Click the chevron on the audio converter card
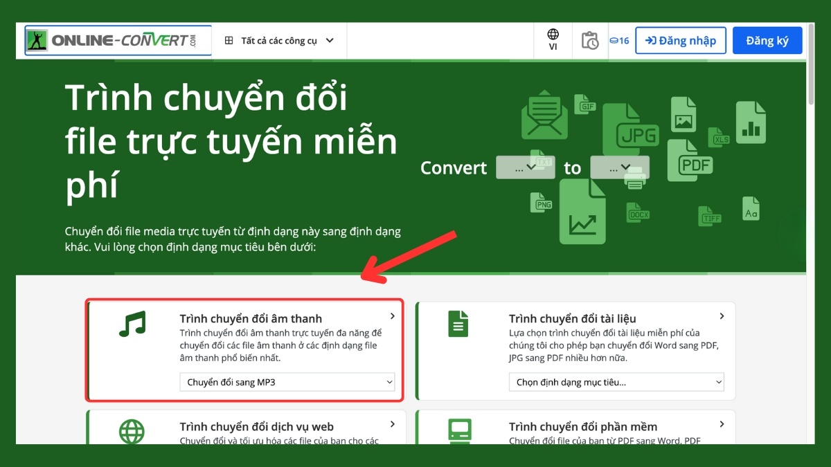Image resolution: width=831 pixels, height=467 pixels. pos(392,316)
